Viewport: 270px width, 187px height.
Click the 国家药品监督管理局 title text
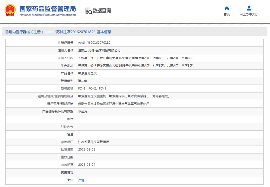47,9
